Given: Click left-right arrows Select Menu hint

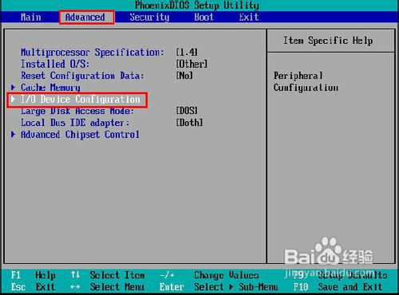Looking at the screenshot, I should 108,287.
